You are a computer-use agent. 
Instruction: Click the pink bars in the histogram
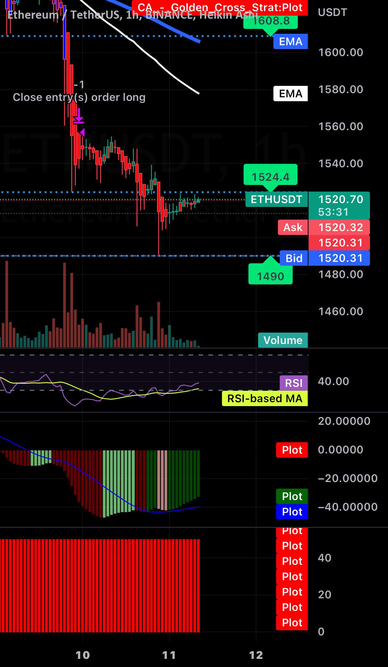162,480
